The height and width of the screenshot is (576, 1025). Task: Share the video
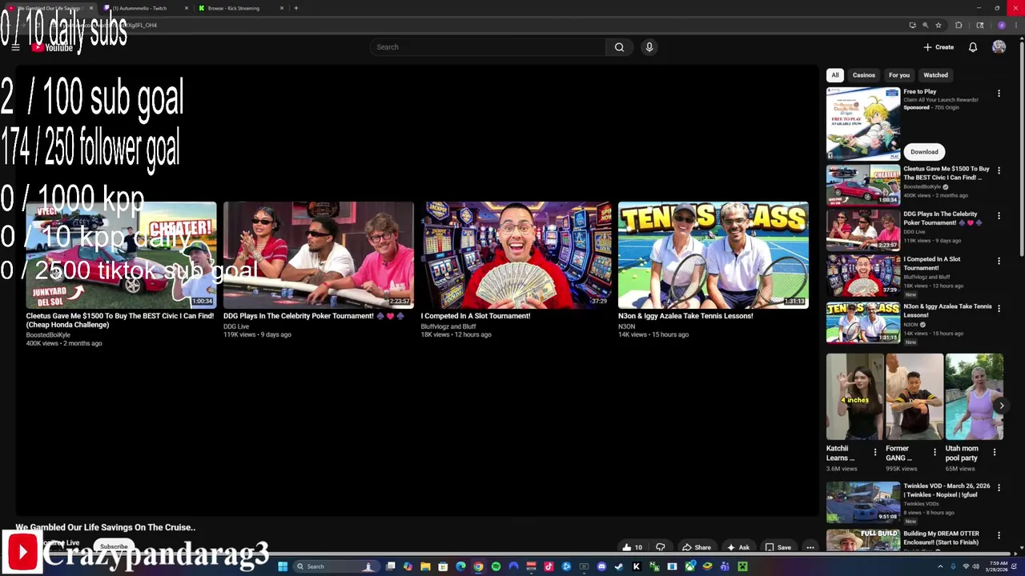click(x=696, y=547)
